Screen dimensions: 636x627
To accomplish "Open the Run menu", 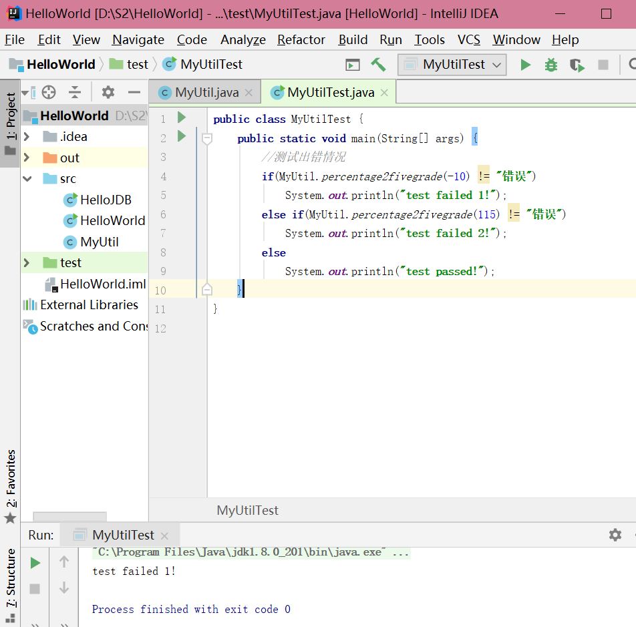I will tap(391, 39).
